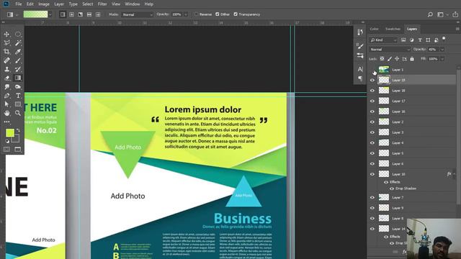Choose the Radial Gradient icon
Screen dimensions: 461x259
pos(71,14)
